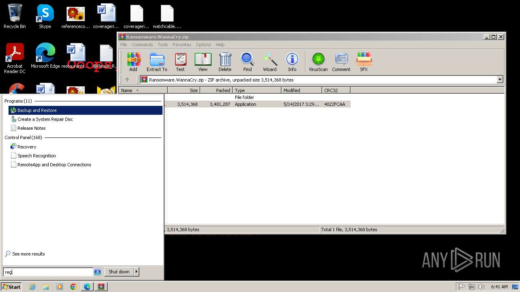The image size is (520, 292).
Task: Click the Start button
Action: click(11, 287)
